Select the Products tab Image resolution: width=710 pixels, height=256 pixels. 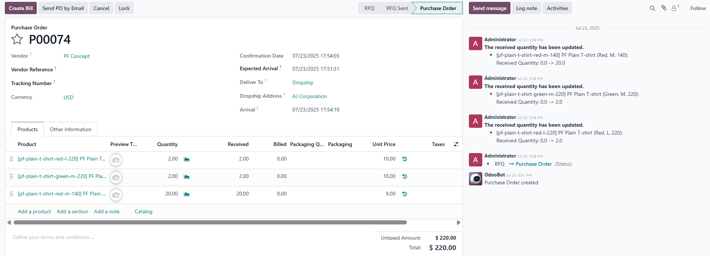pyautogui.click(x=27, y=129)
